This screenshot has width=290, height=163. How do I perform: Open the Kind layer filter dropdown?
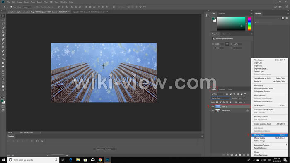coord(217,94)
